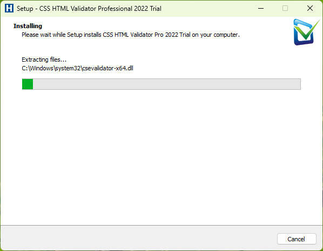
Task: Click the empty title bar space left of minimize
Action: 208,9
